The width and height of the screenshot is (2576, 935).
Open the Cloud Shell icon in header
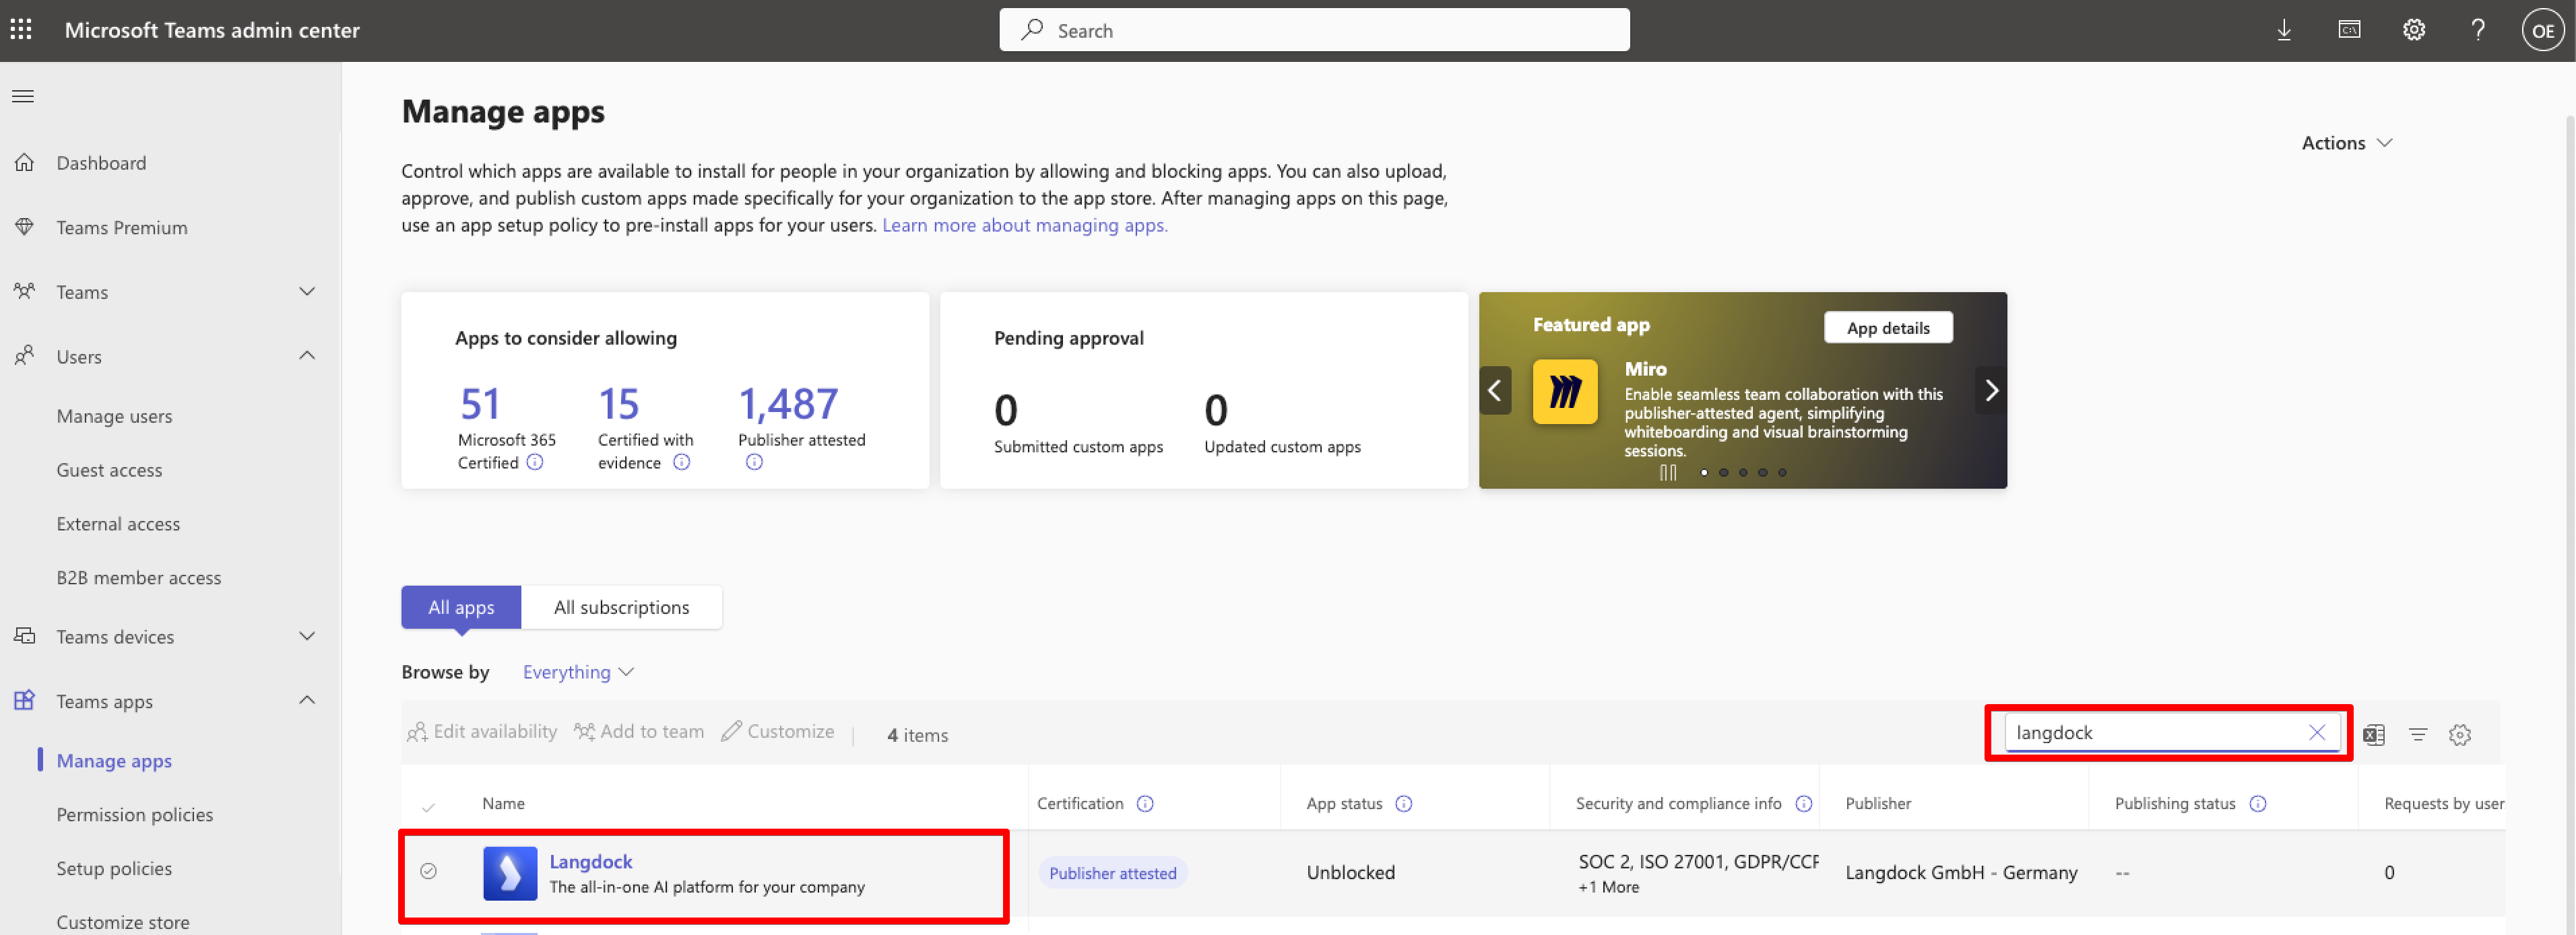point(2349,30)
